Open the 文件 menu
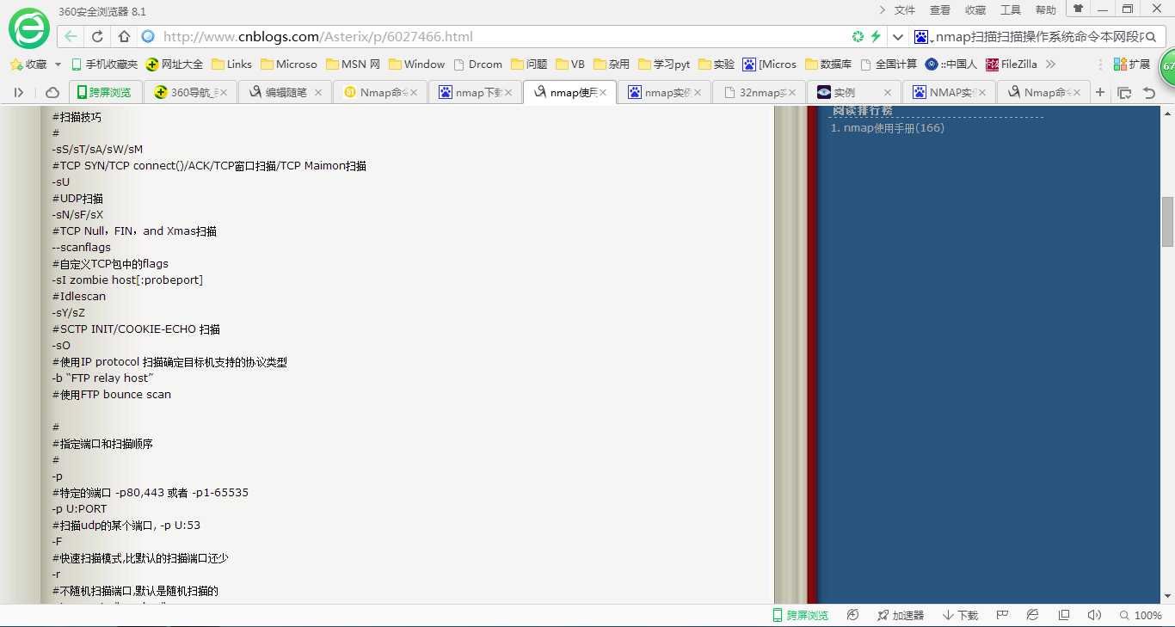Image resolution: width=1175 pixels, height=627 pixels. 905,10
